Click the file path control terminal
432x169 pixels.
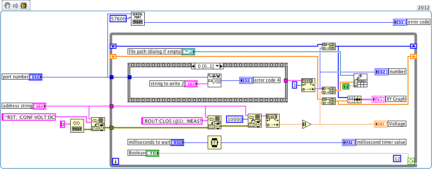click(x=189, y=51)
